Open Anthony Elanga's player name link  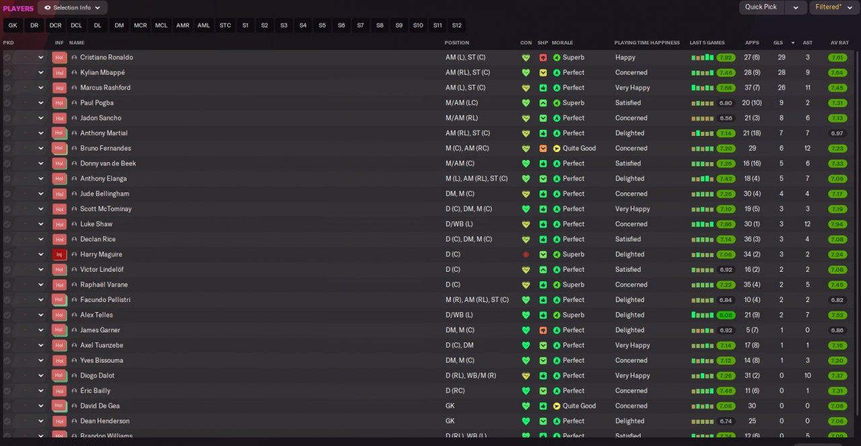tap(104, 179)
